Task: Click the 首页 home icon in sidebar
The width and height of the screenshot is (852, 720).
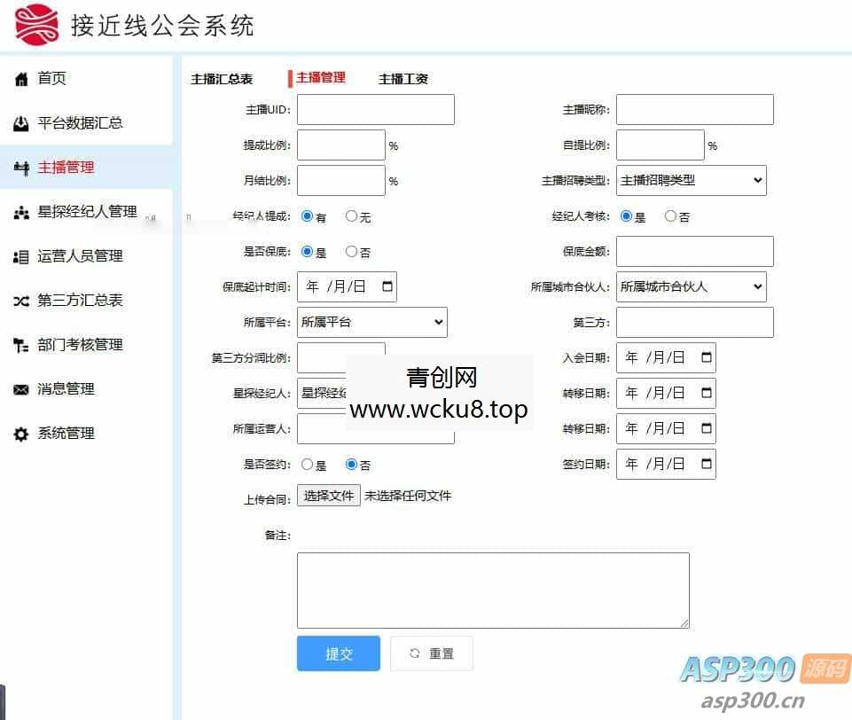Action: tap(21, 78)
